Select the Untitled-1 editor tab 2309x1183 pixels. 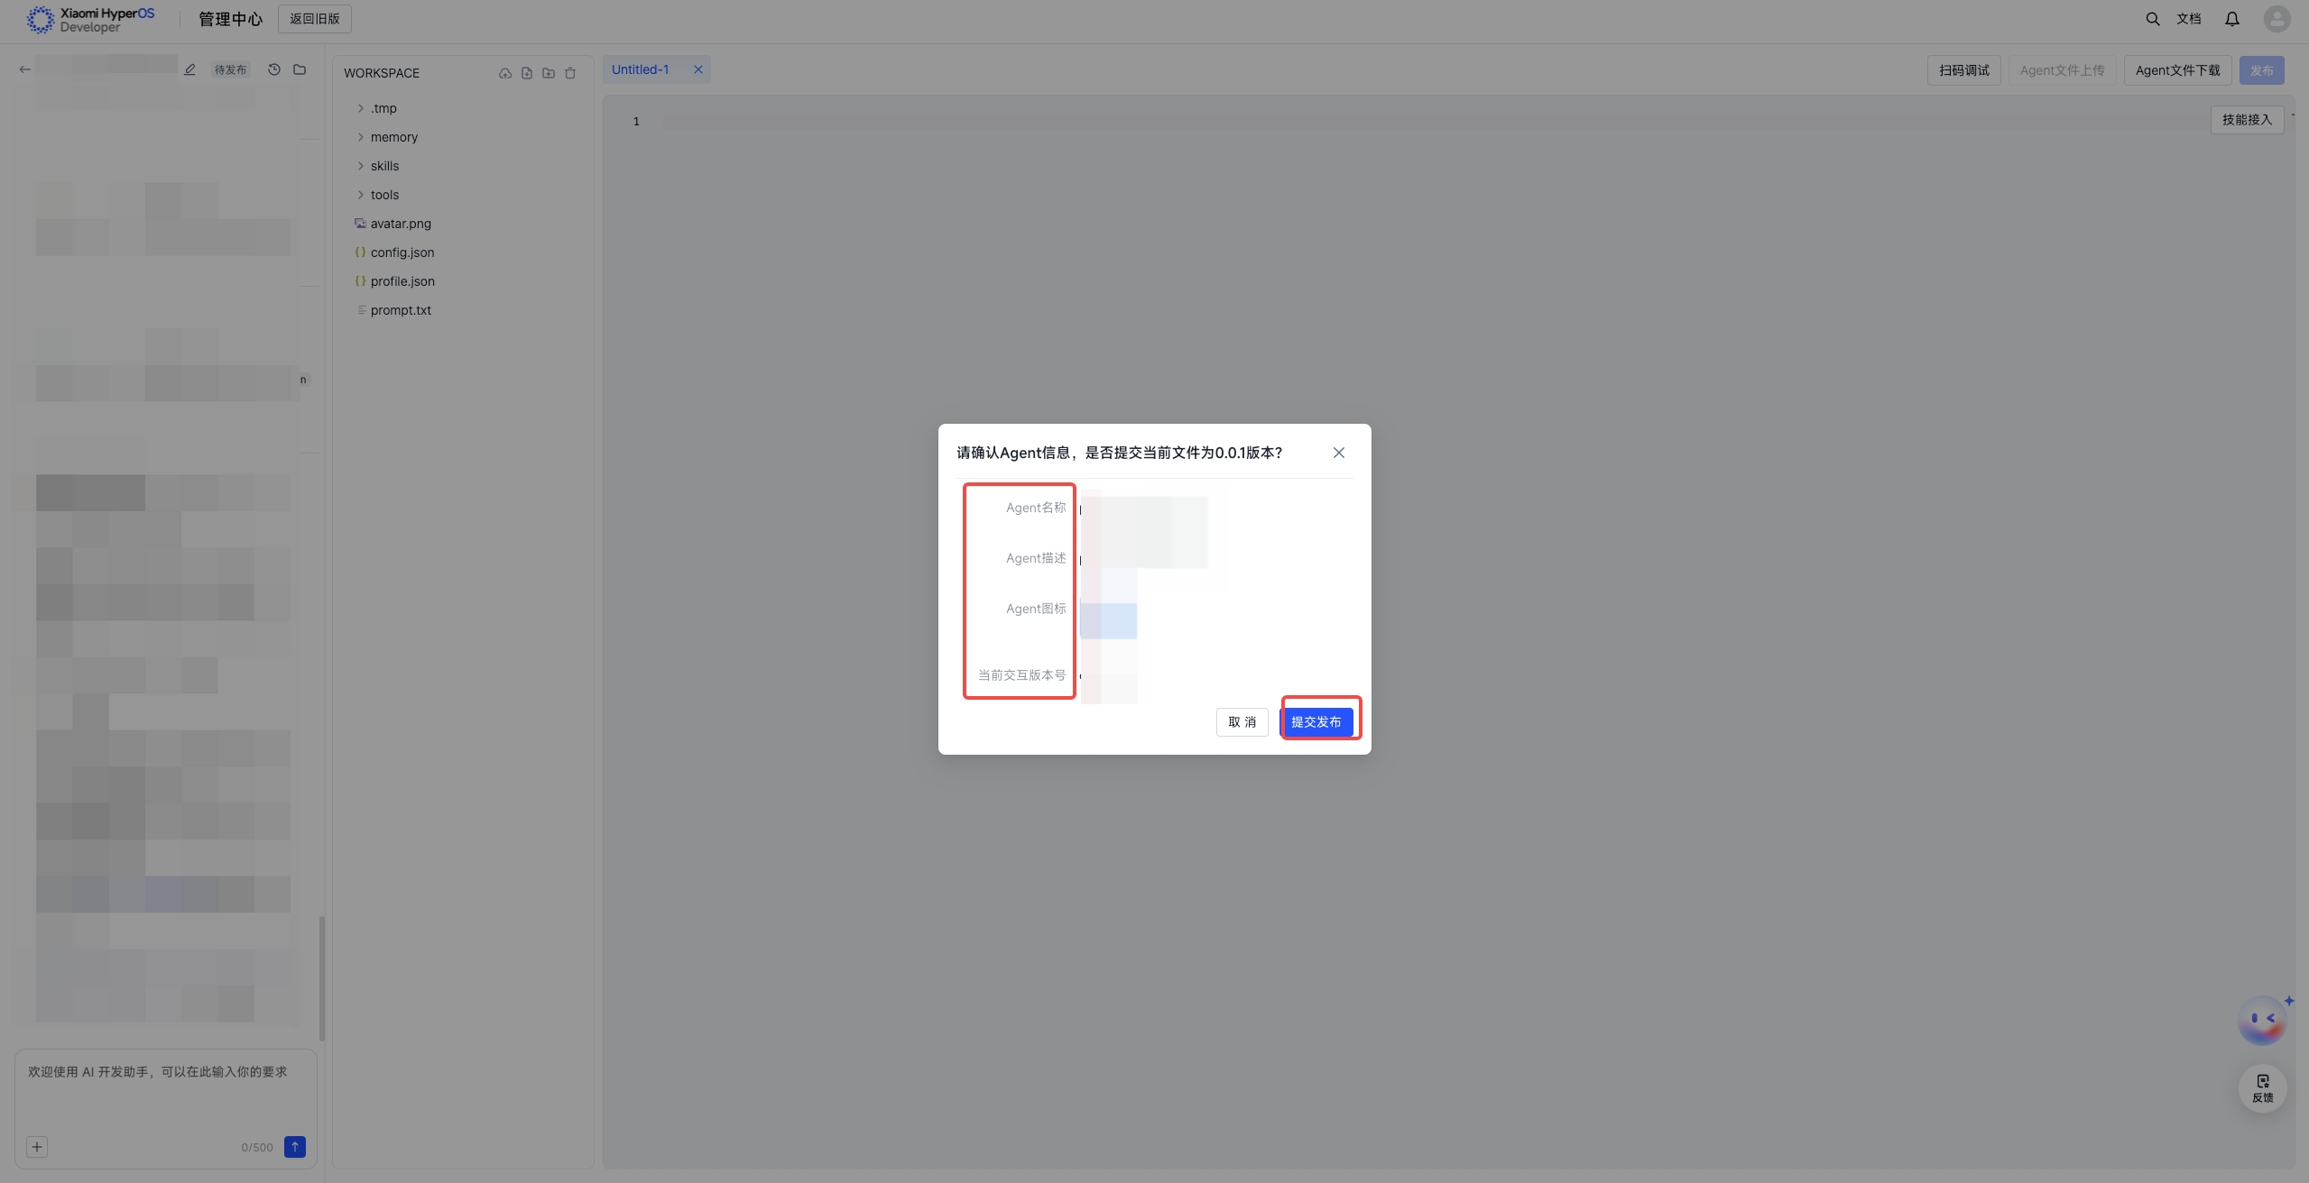(641, 69)
